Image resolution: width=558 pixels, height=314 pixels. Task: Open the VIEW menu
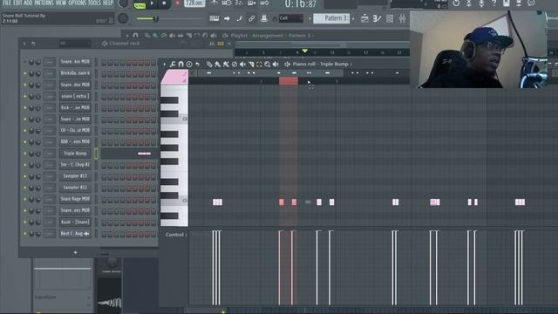[x=60, y=3]
